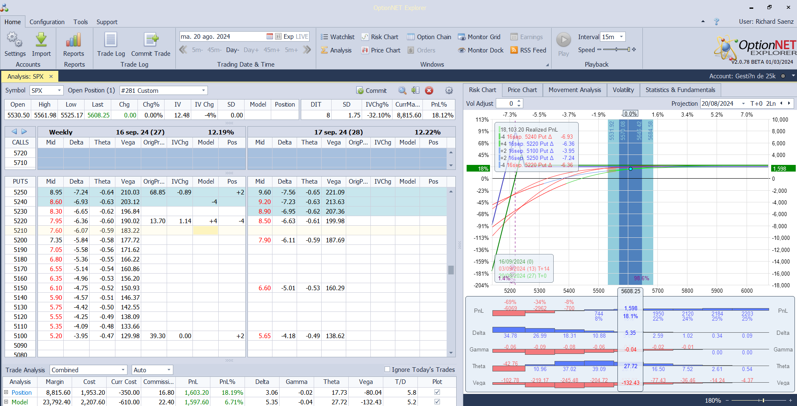The width and height of the screenshot is (797, 406).
Task: Toggle the LIVE mode indicator
Action: (x=302, y=37)
